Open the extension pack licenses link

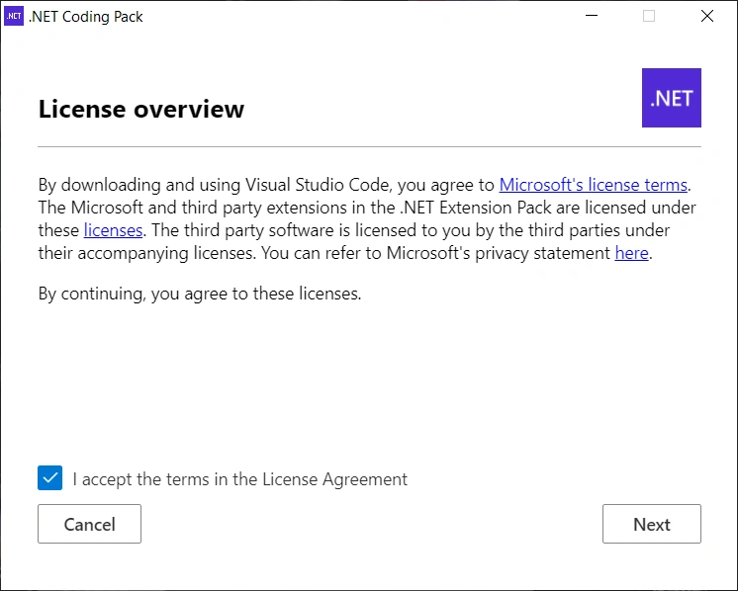(x=113, y=230)
